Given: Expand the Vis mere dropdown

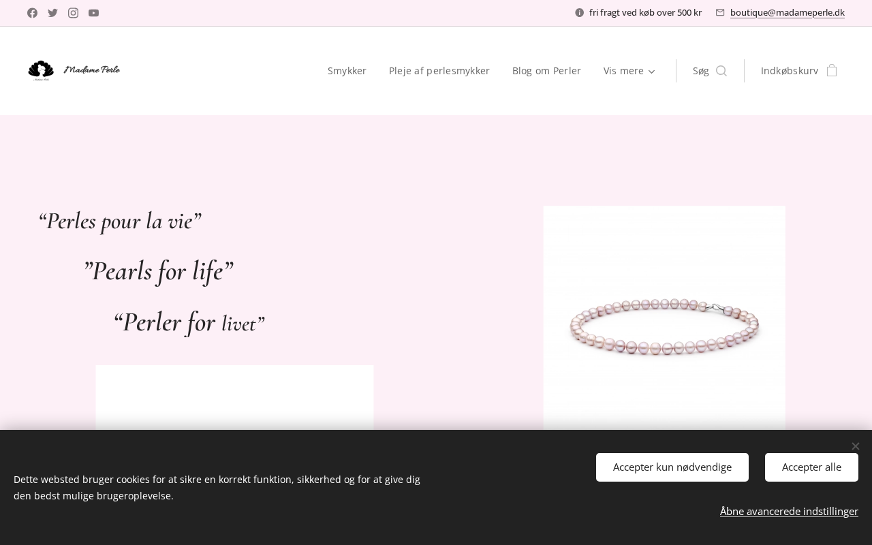Looking at the screenshot, I should pos(629,71).
